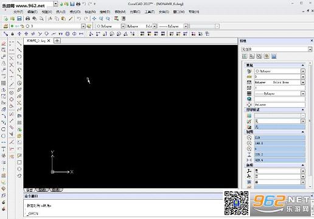The width and height of the screenshot is (314, 219).
Task: Open the 视图(V) View menu
Action: [x=47, y=12]
